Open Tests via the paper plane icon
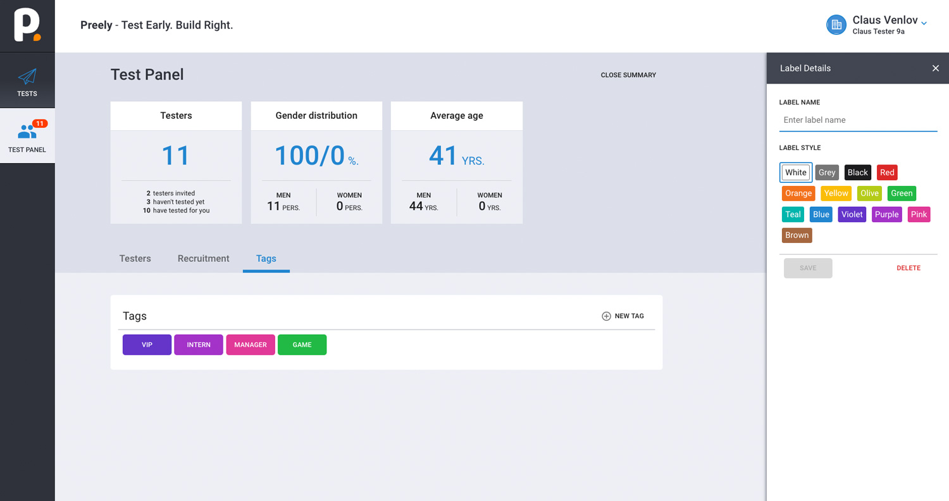Viewport: 949px width, 501px height. (x=27, y=77)
